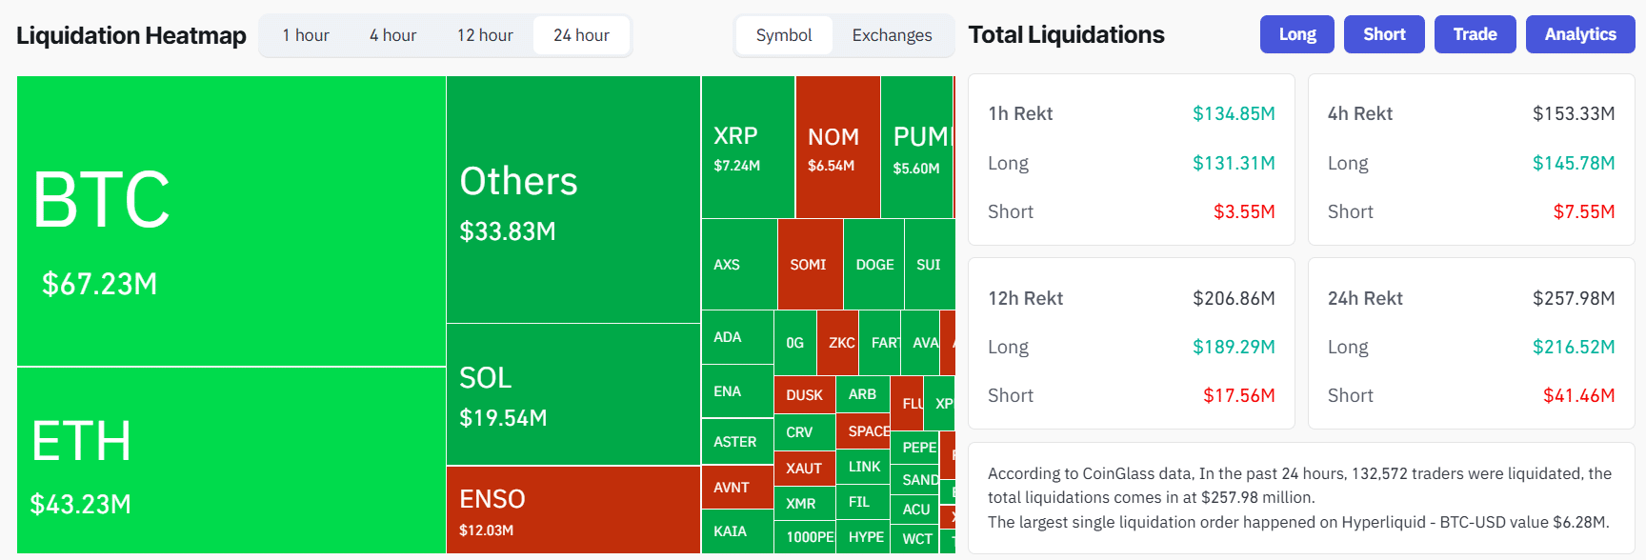
Task: Click the BTC $67.23M heatmap tile
Action: click(x=231, y=221)
